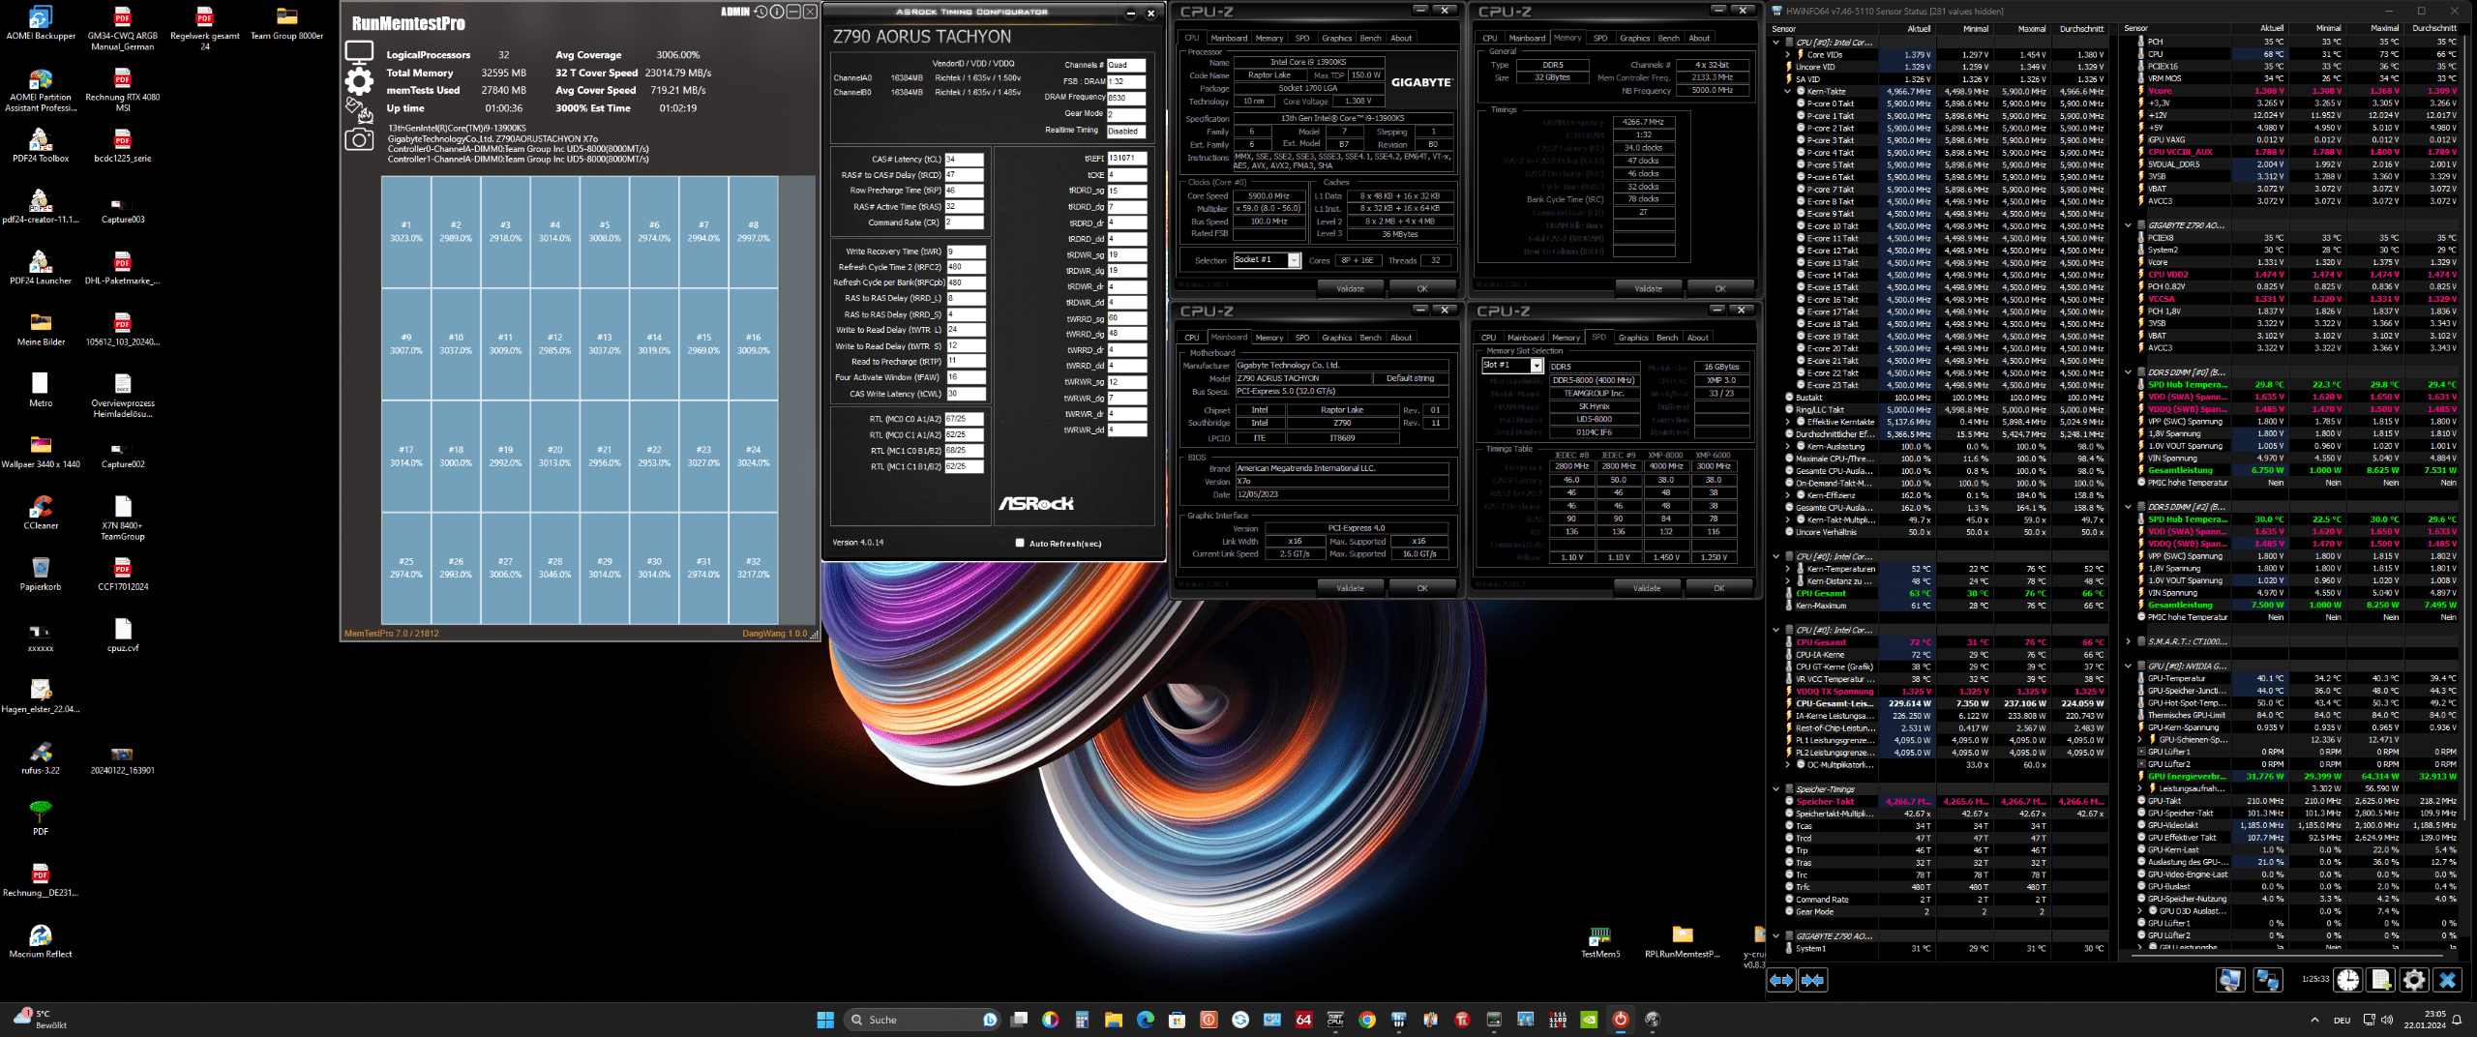Image resolution: width=2477 pixels, height=1037 pixels.
Task: Reset HWiNFO sensor clock timer icon
Action: [x=2347, y=980]
